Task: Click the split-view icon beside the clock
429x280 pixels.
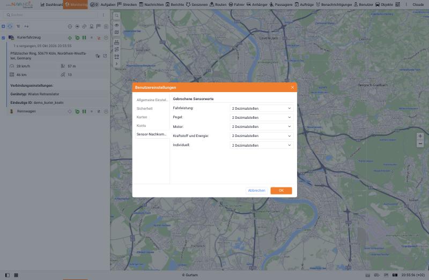Action: click(x=395, y=275)
